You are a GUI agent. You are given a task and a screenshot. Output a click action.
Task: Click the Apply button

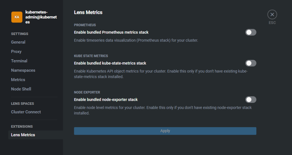[x=165, y=131]
